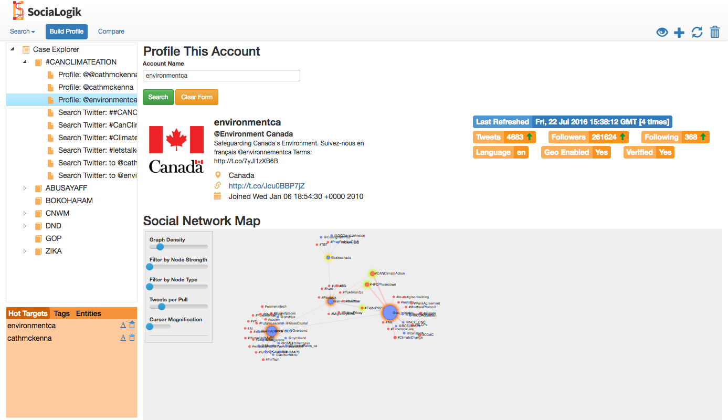Open the http://t.co/Jcu0BBP7jZ link
This screenshot has width=728, height=420.
pos(267,186)
